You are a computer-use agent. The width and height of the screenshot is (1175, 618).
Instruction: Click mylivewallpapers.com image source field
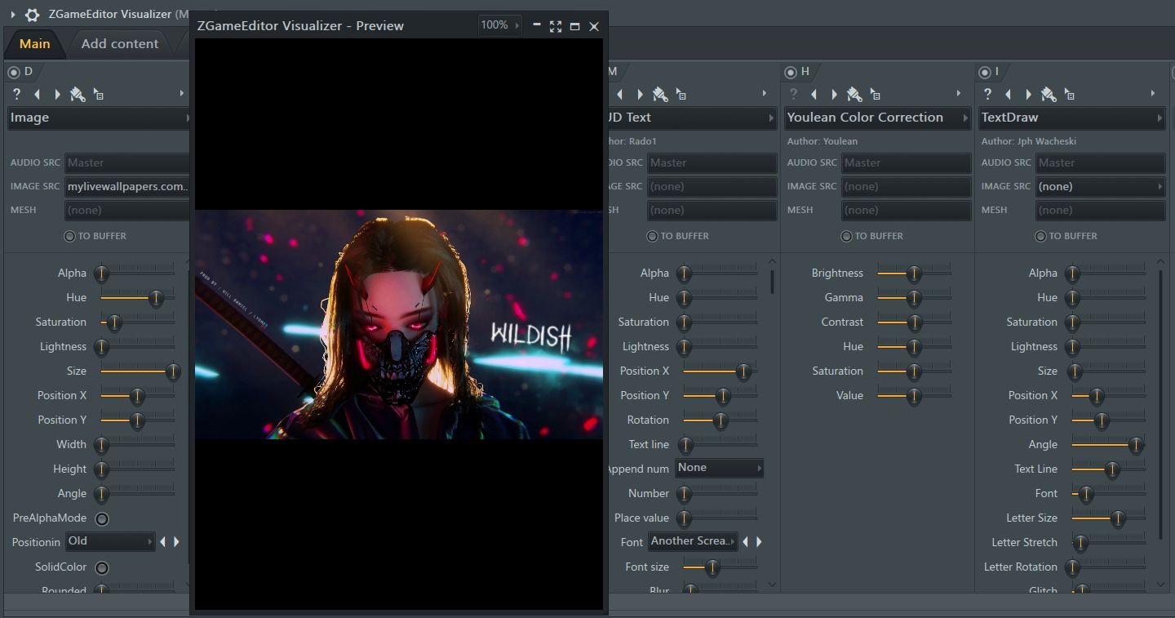127,186
